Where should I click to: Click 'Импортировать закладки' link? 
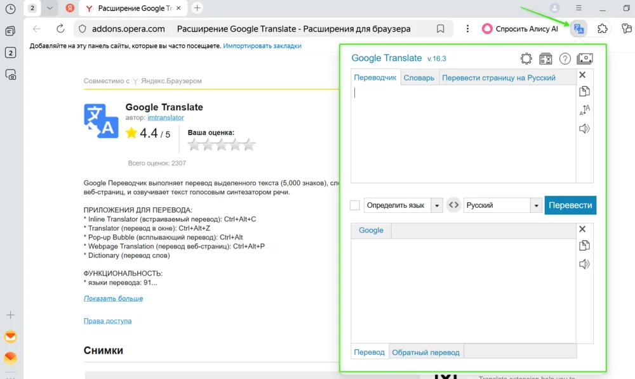(262, 46)
